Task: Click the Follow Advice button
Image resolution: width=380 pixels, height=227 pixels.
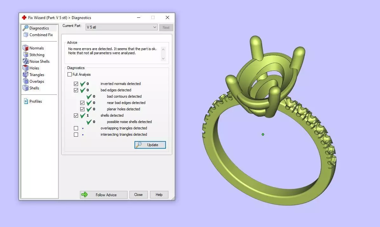Action: tap(103, 195)
